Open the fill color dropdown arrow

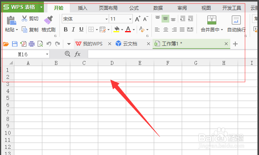122,30
